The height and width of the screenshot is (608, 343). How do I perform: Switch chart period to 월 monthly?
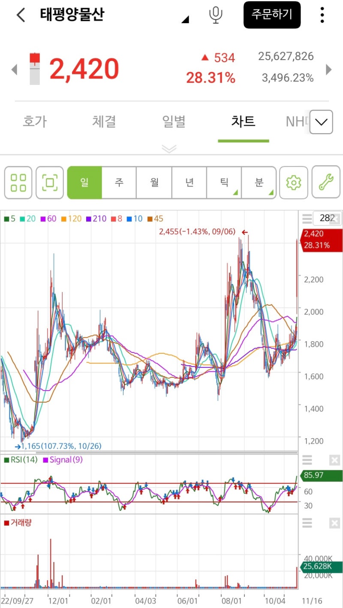point(154,183)
